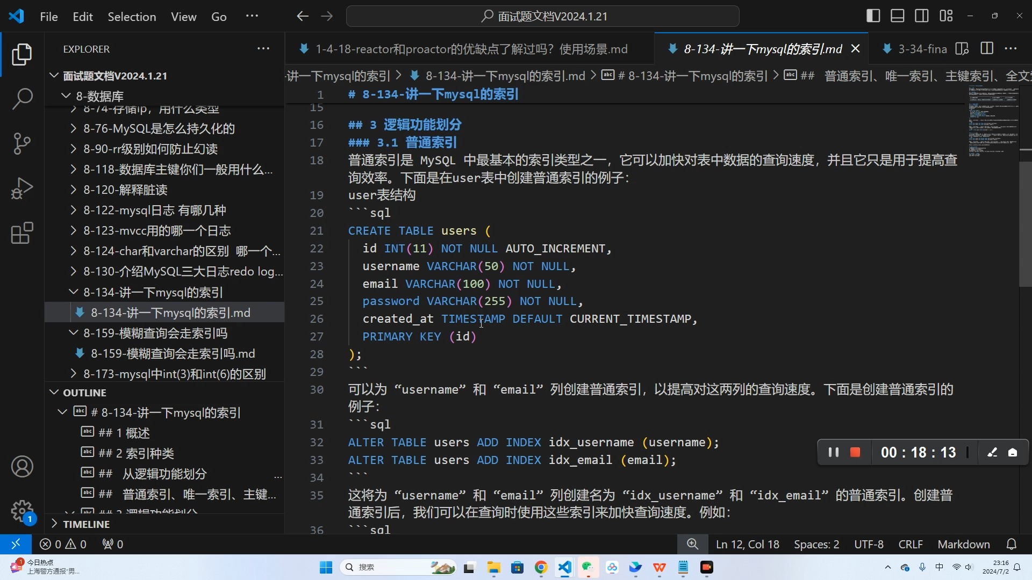Close the 8-134 mysql索引 editor tab
This screenshot has height=580, width=1032.
pos(856,49)
